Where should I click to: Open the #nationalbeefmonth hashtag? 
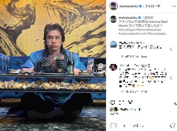point(133,34)
